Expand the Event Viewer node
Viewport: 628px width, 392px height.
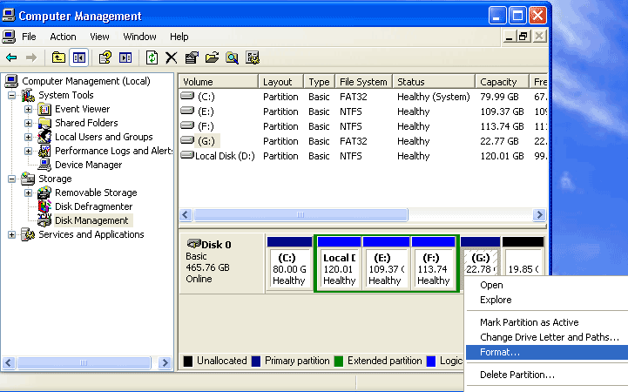pos(28,109)
